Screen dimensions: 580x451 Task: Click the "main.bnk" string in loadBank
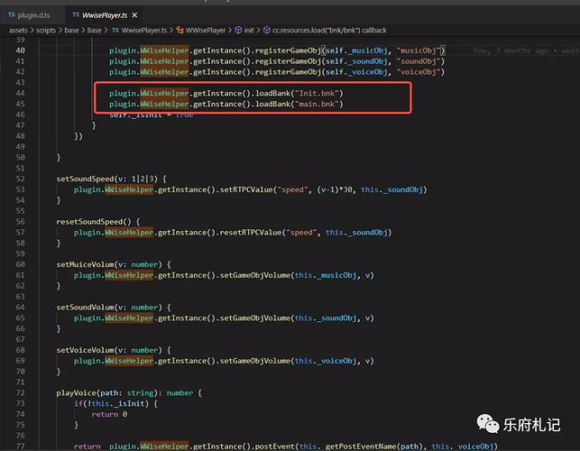pos(317,104)
